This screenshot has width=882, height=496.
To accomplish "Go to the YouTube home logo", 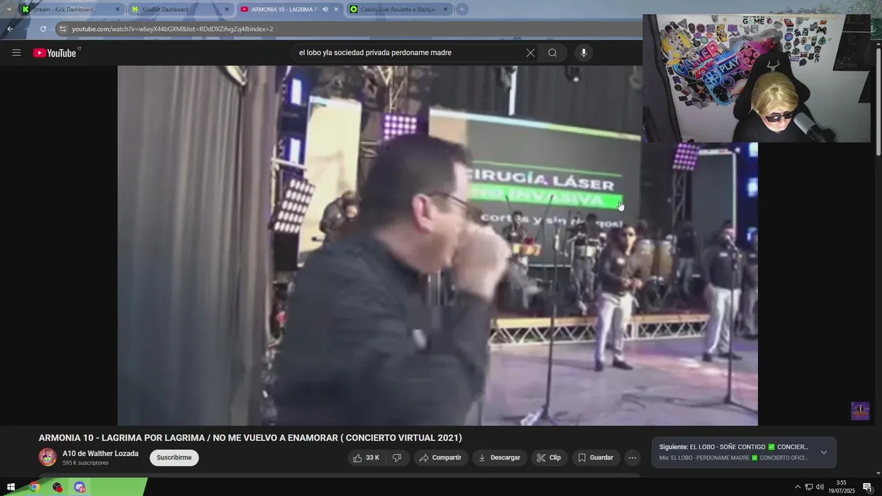I will (x=54, y=53).
